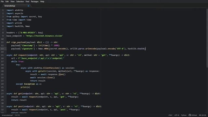The image size is (208, 117).
Task: Click hashlib.sha256 on line 13
Action: (136, 49)
